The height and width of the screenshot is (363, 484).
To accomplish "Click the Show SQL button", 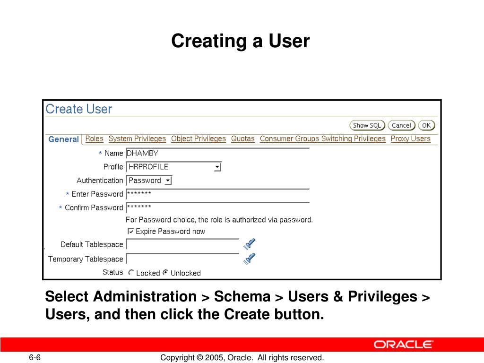I will click(367, 125).
